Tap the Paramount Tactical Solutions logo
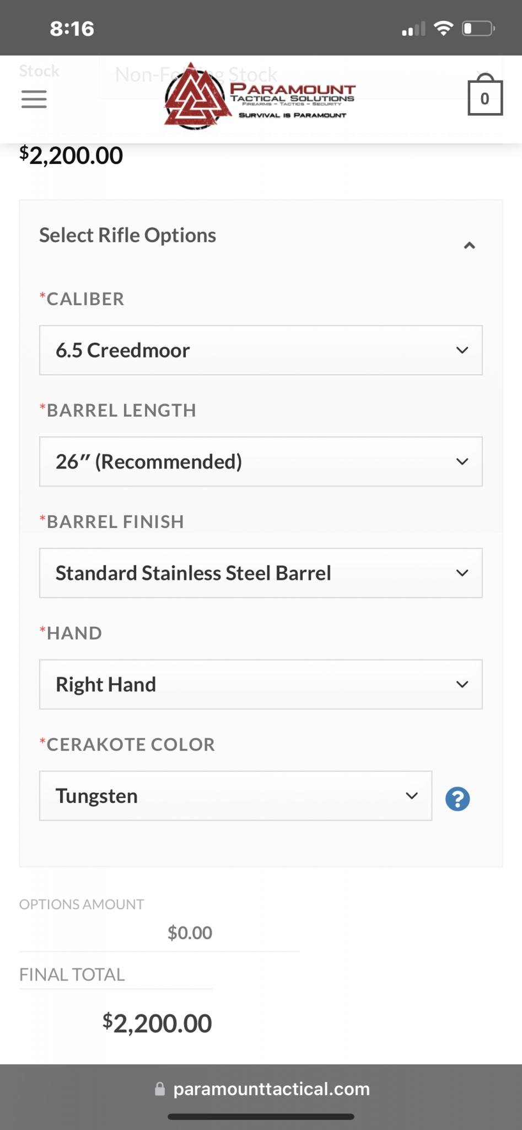The image size is (522, 1130). click(x=260, y=96)
